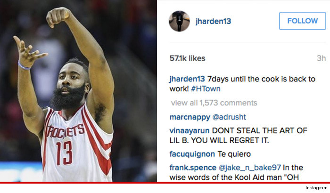Click the 'Te quiero' comment text
This screenshot has width=330, height=193.
click(x=234, y=154)
